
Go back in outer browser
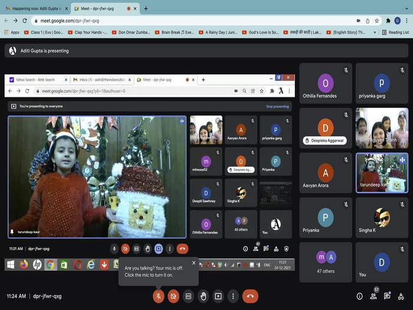6,21
